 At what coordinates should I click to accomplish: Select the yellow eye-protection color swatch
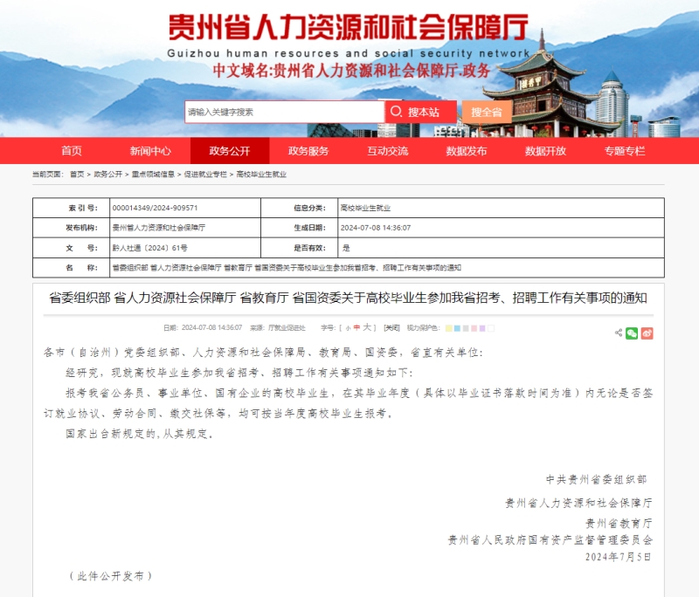pos(448,328)
